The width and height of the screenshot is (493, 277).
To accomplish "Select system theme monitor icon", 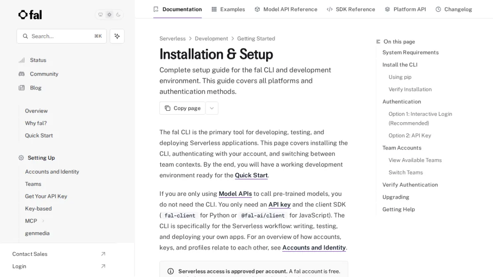I will pos(100,15).
